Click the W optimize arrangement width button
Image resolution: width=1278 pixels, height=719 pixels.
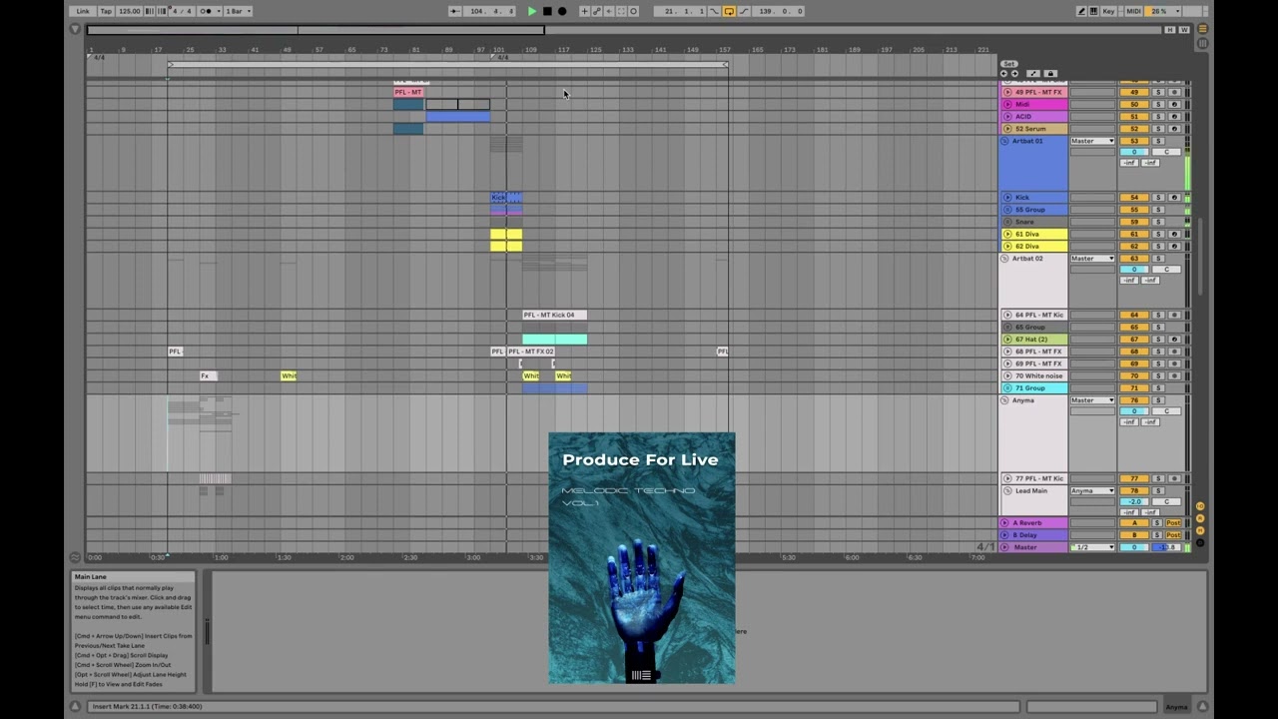tap(1184, 30)
